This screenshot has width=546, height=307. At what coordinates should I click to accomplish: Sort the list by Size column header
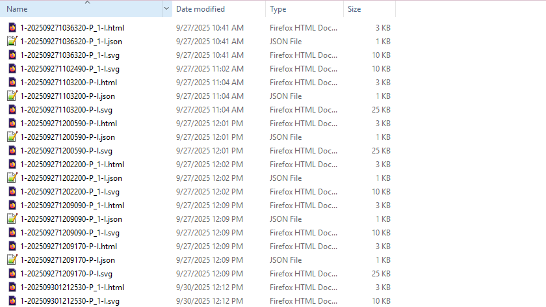pyautogui.click(x=355, y=9)
